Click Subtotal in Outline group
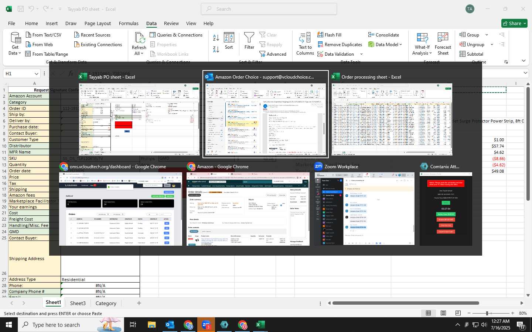 pyautogui.click(x=471, y=54)
